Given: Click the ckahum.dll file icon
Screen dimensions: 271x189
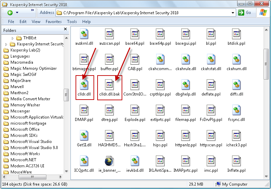Looking at the screenshot, I should pyautogui.click(x=236, y=59).
